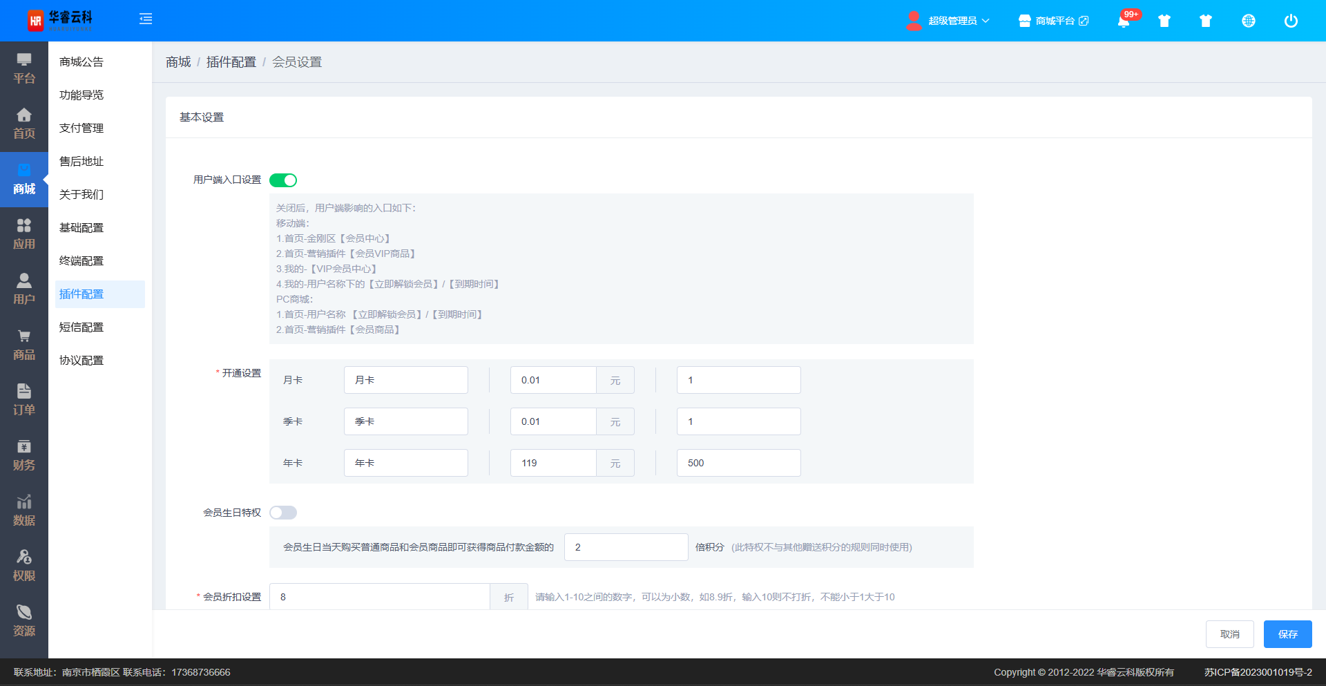This screenshot has height=686, width=1326.
Task: Open the 订单 section in sidebar
Action: (x=24, y=400)
